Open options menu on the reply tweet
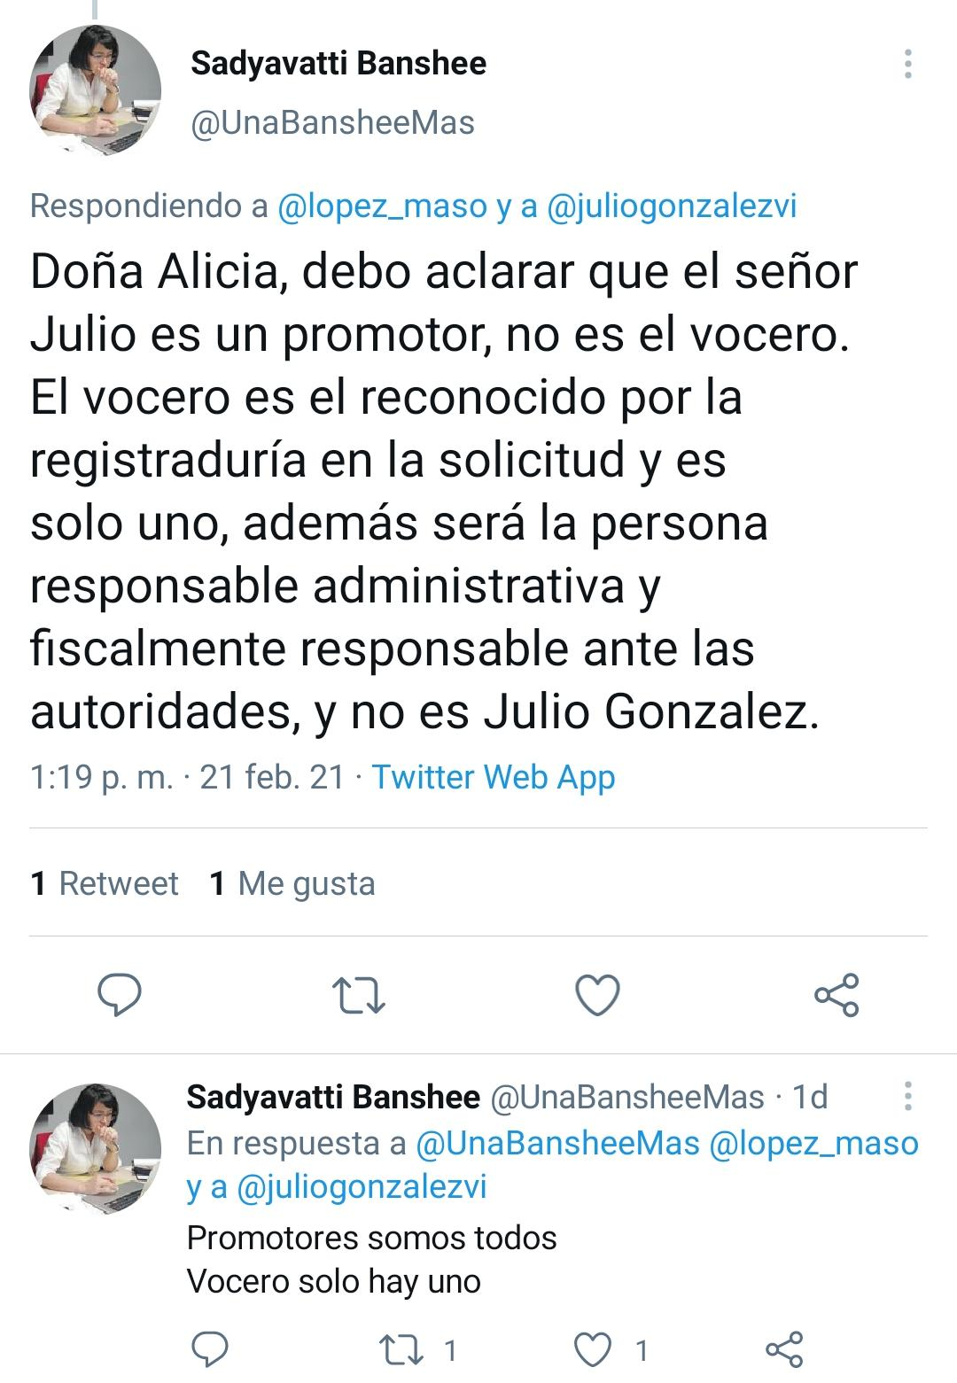Image resolution: width=957 pixels, height=1383 pixels. coord(907,1096)
